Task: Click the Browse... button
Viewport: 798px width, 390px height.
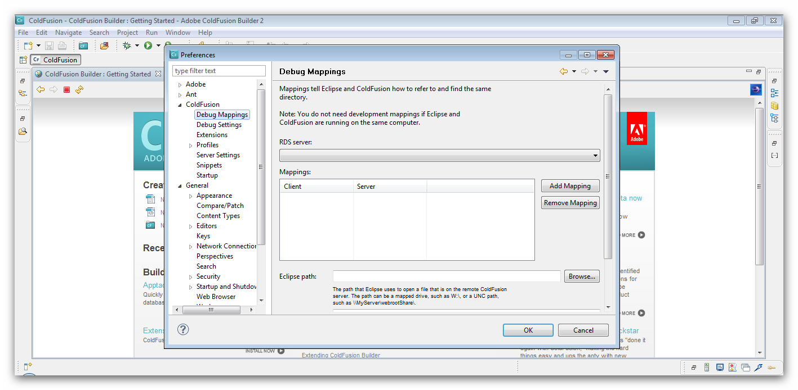Action: [582, 276]
